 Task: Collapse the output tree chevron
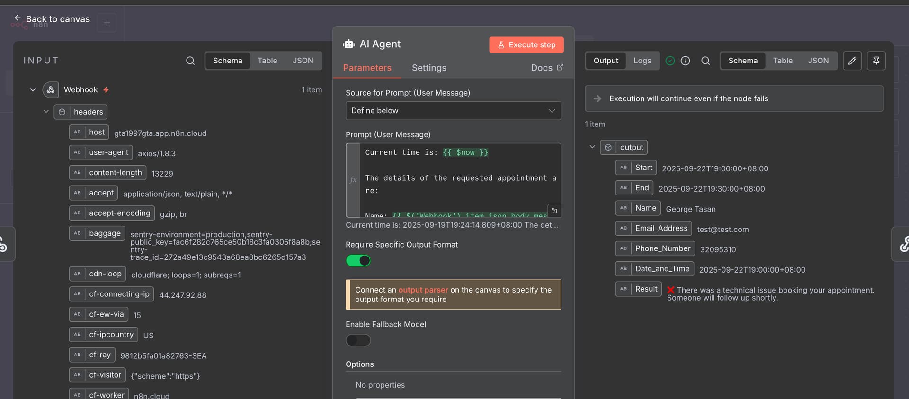[592, 147]
